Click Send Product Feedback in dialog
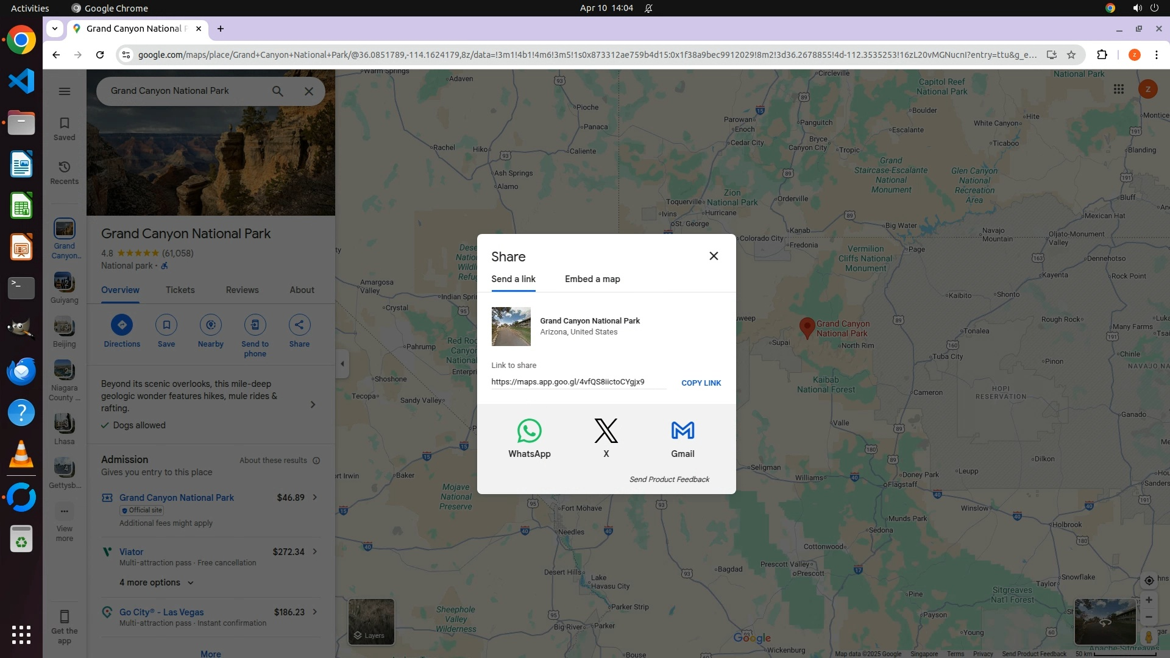This screenshot has width=1170, height=658. tap(669, 479)
